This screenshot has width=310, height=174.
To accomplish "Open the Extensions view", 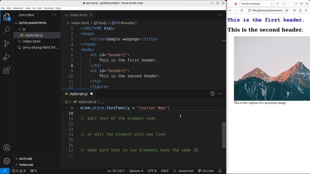I will coord(7,70).
